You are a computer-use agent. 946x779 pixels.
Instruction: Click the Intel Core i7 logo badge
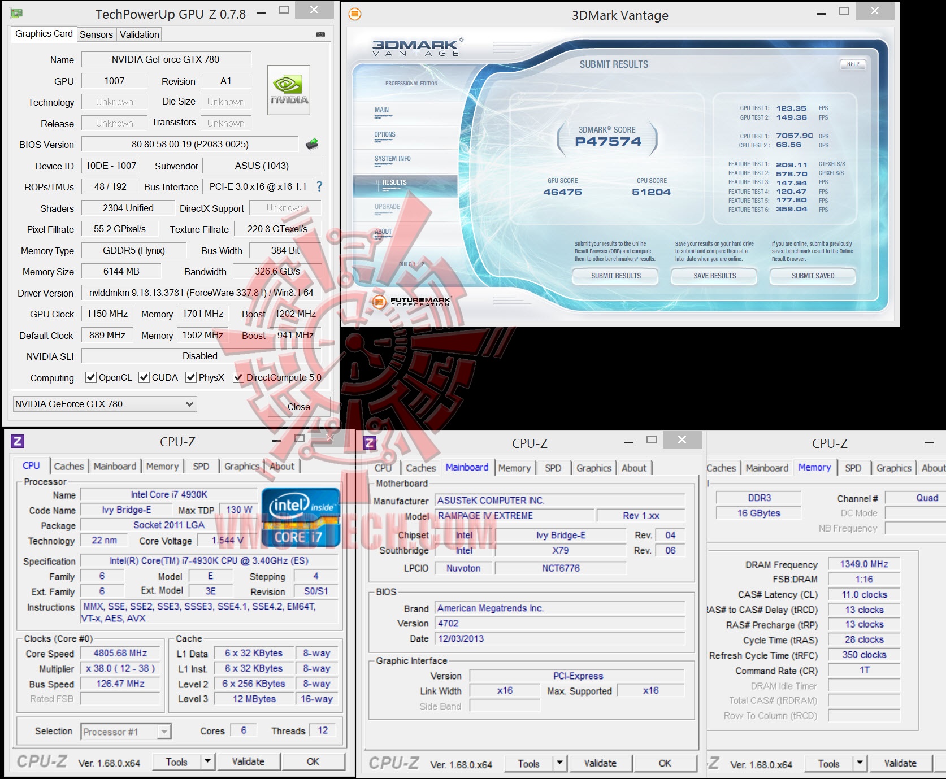click(301, 517)
